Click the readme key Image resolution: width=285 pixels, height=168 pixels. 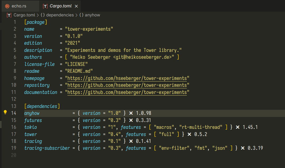pos(32,71)
